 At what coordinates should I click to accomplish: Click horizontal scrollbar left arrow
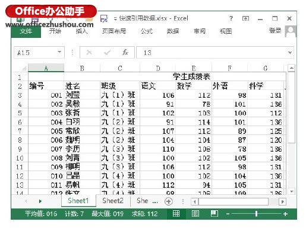pos(195,202)
